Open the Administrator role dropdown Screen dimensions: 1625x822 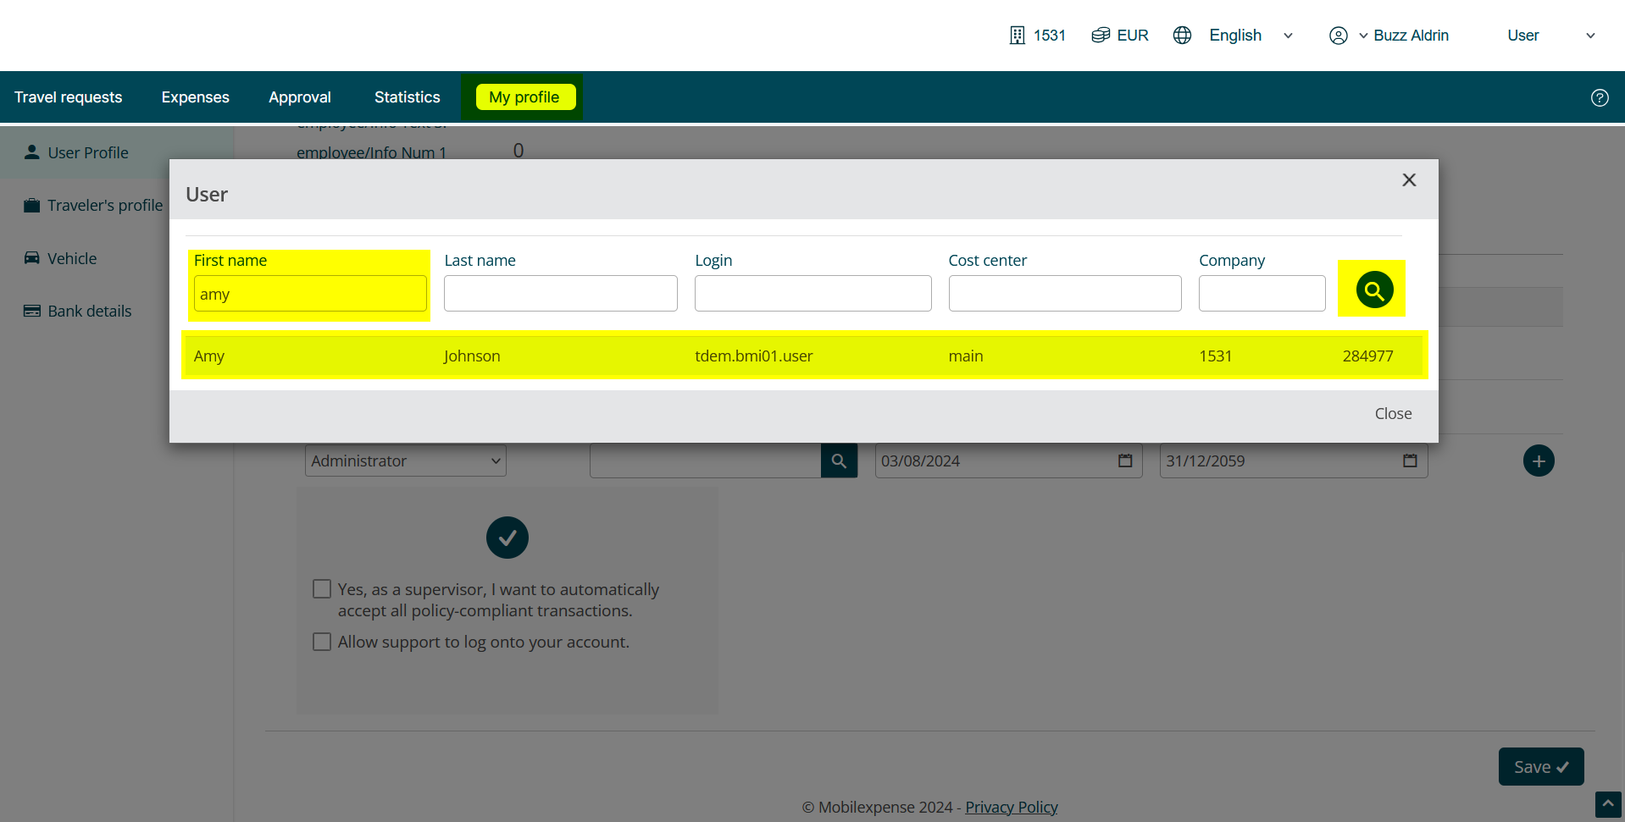point(405,461)
